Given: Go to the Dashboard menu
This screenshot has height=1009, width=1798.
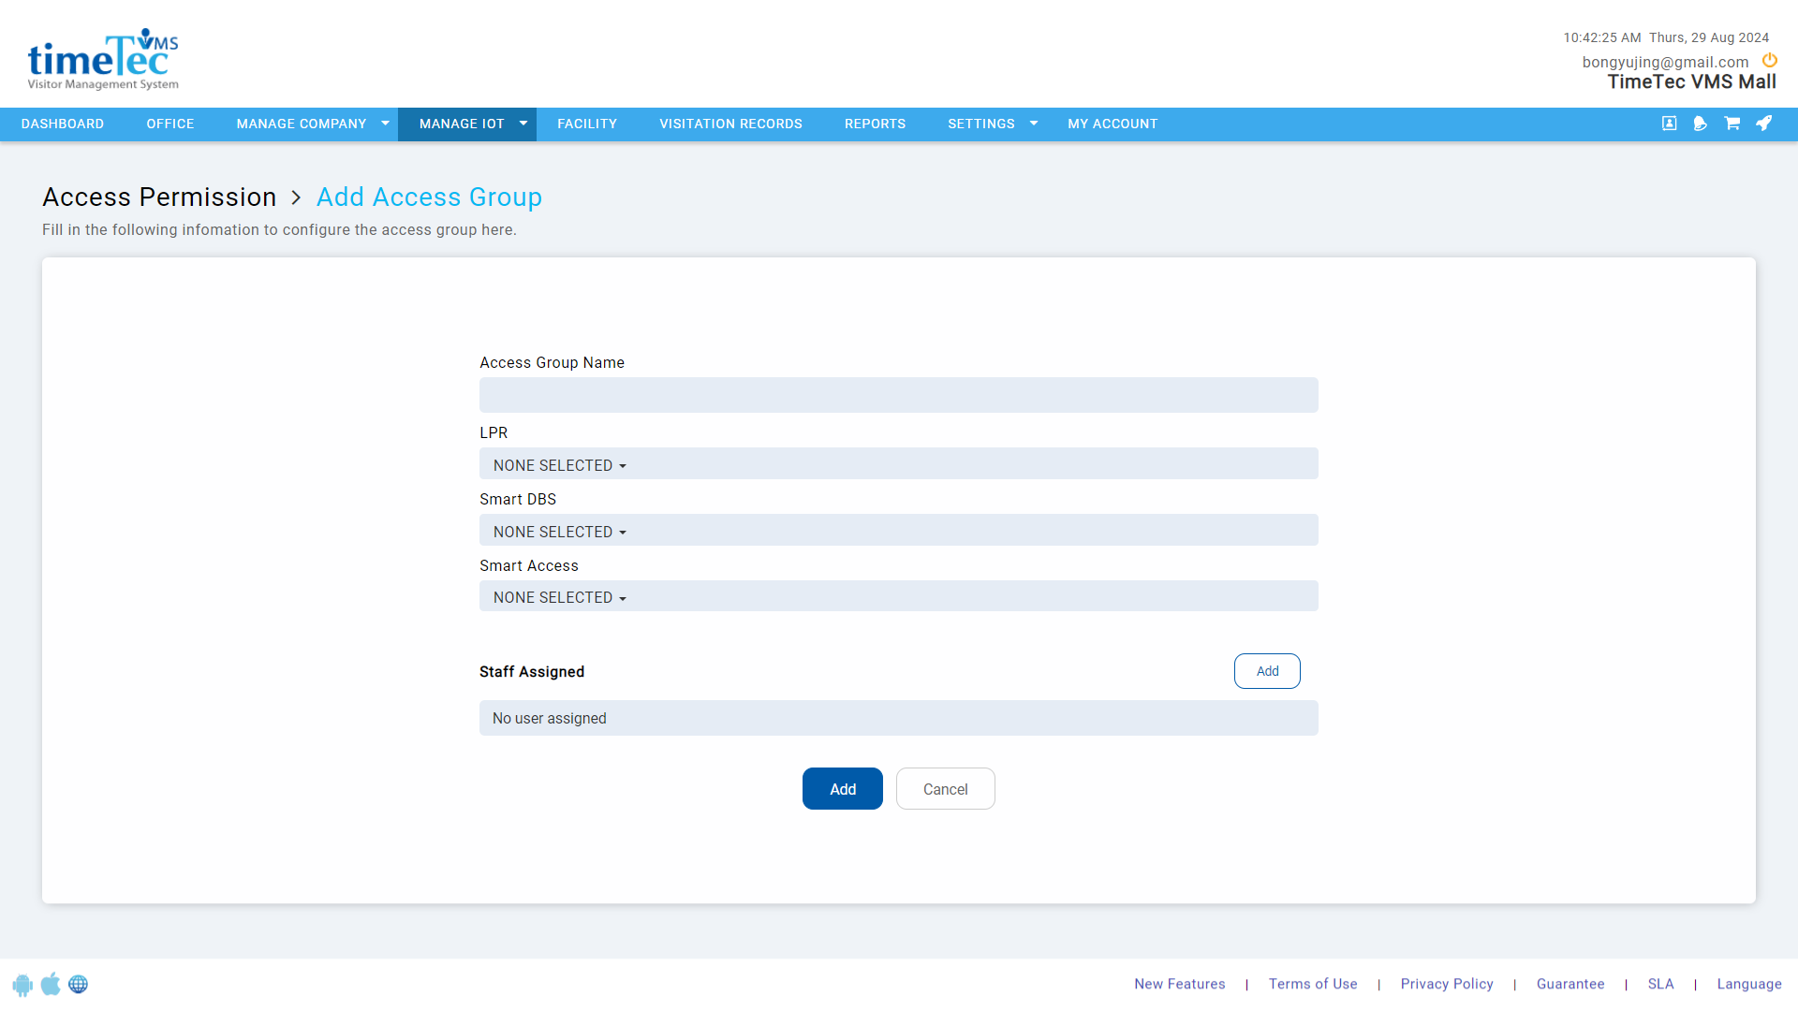Looking at the screenshot, I should 63,124.
